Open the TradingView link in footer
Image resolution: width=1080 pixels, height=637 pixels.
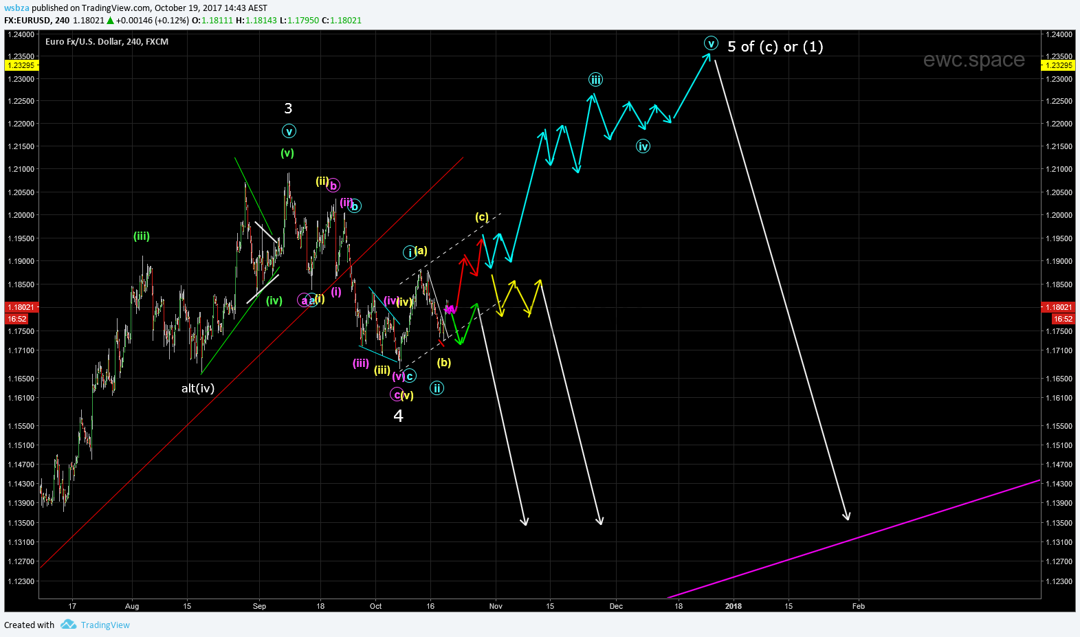pyautogui.click(x=104, y=625)
